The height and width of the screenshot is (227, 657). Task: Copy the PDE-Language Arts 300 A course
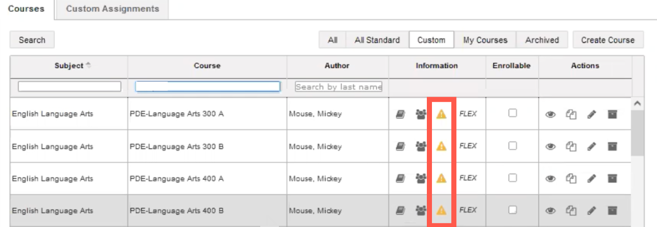pos(571,114)
